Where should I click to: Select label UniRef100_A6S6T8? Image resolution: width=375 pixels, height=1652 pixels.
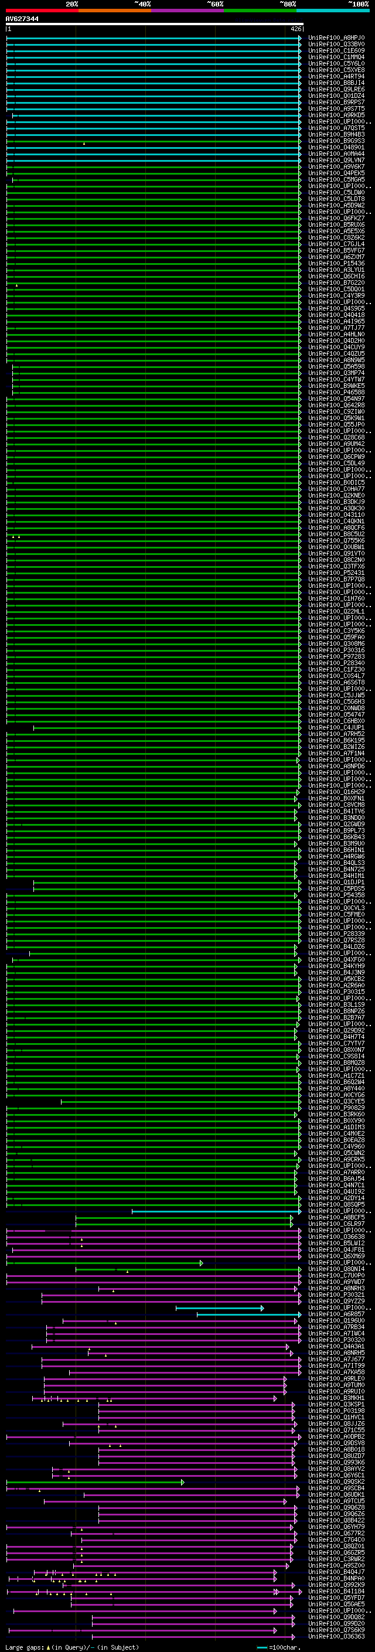[x=336, y=682]
